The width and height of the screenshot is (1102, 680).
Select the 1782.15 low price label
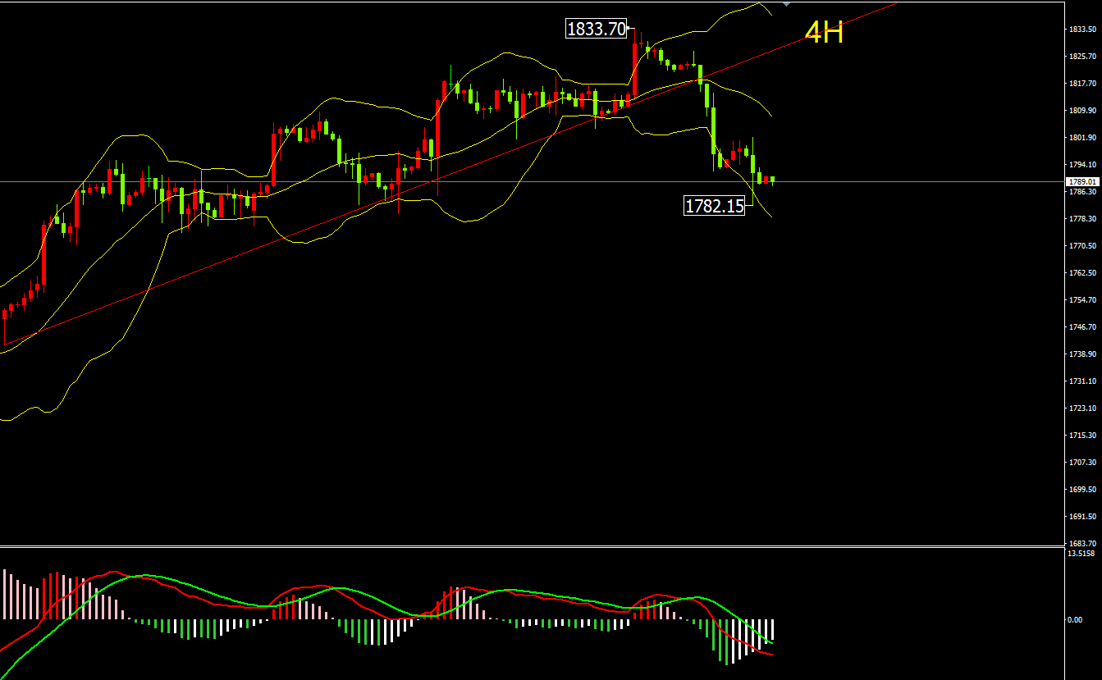pos(714,206)
